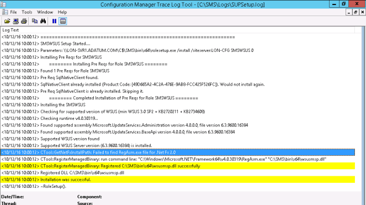Viewport: 366px width, 205px height.
Task: Select highlighted 'Failed to find RegAsm.exe' line
Action: [x=178, y=153]
